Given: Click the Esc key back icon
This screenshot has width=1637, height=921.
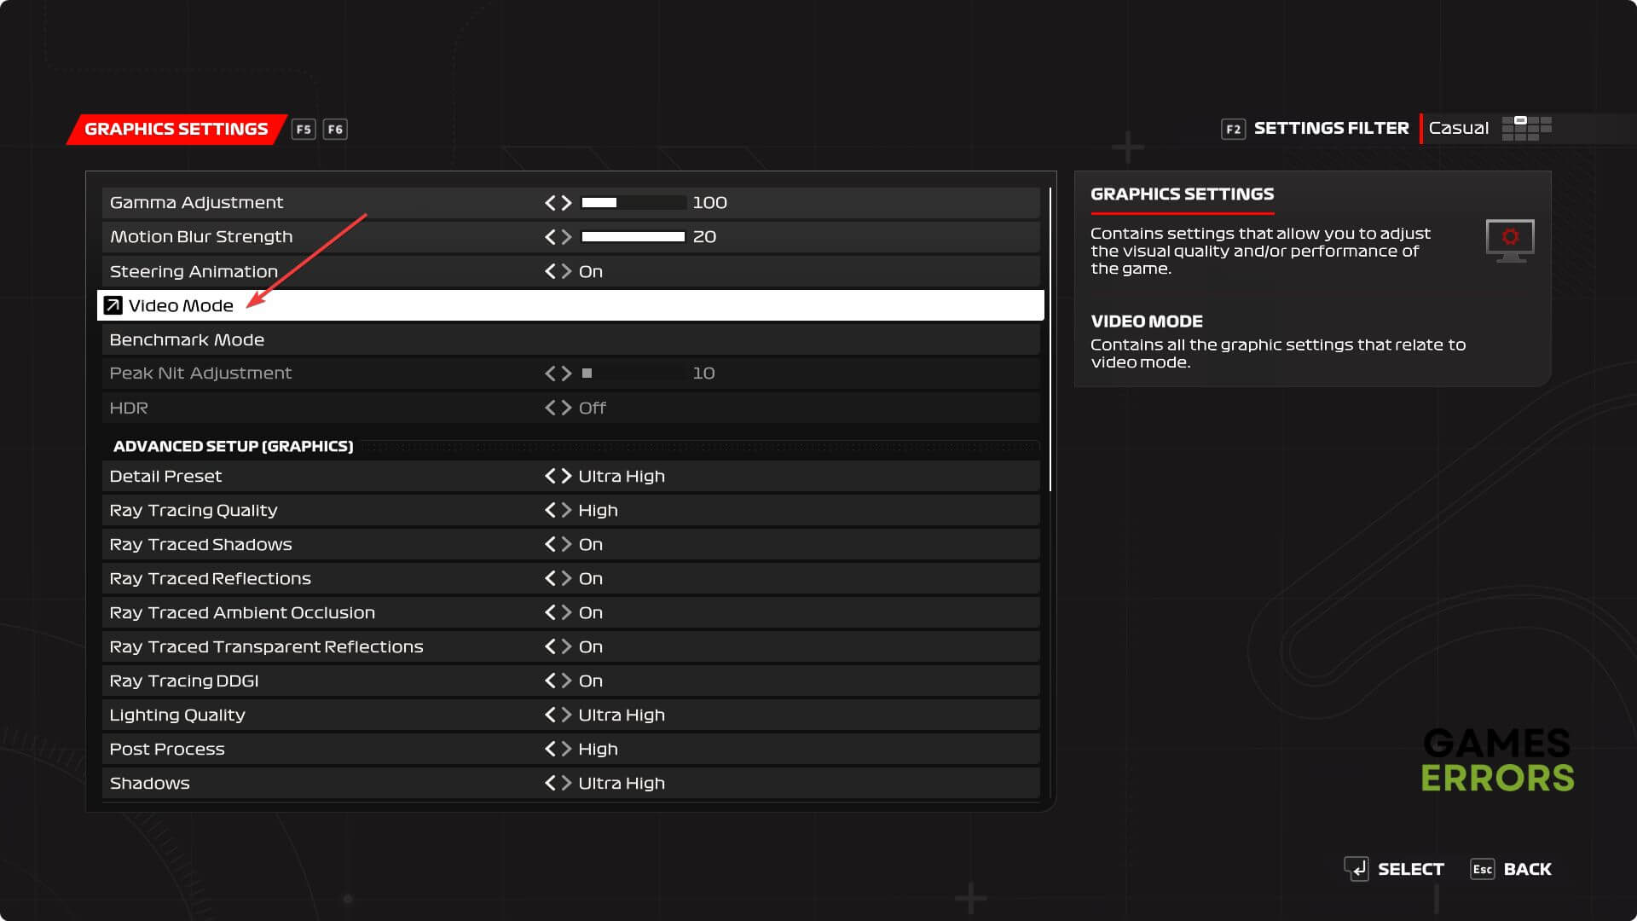Looking at the screenshot, I should coord(1482,869).
